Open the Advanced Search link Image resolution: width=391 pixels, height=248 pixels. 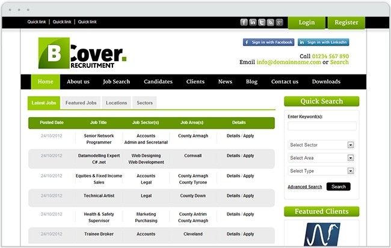305,187
